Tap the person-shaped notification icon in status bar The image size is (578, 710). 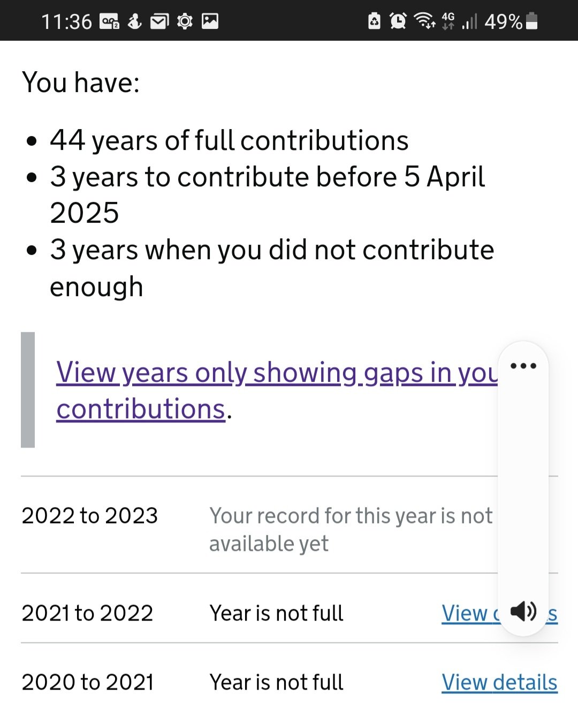point(135,21)
